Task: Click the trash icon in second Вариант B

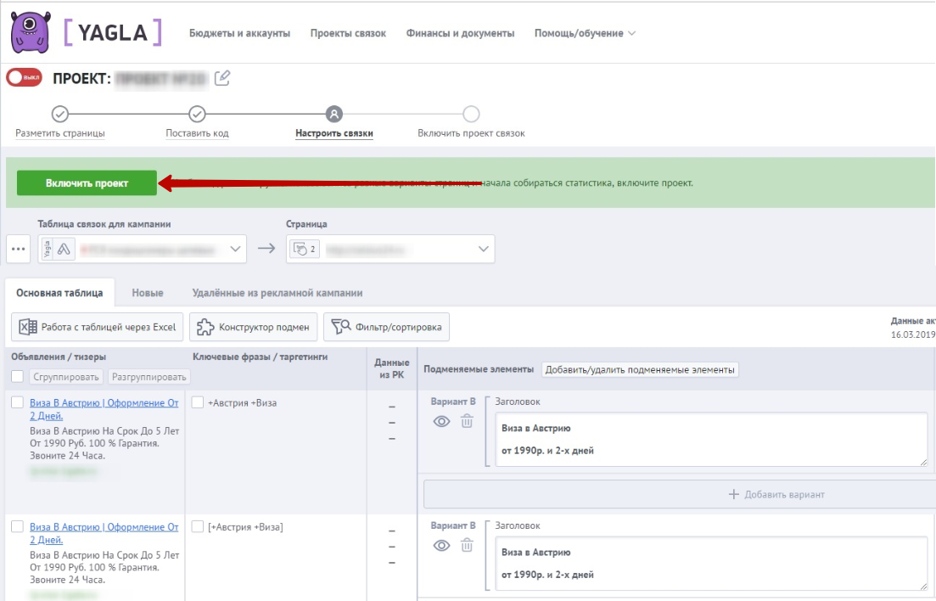Action: [x=467, y=545]
